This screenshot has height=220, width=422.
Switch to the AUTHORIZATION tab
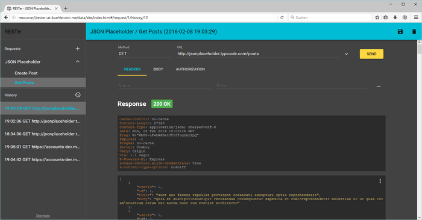point(191,69)
